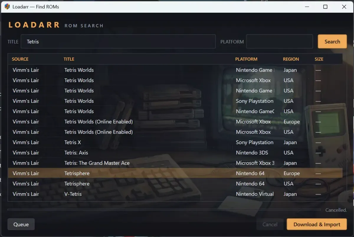Sort by the PLATFORM column header
Viewport: 354px width, 237px height.
coord(246,59)
